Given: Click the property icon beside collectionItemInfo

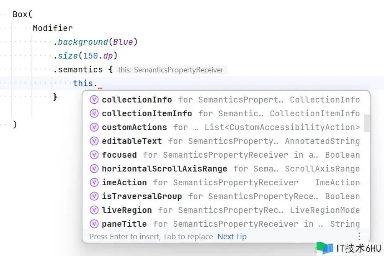Looking at the screenshot, I should pos(94,113).
